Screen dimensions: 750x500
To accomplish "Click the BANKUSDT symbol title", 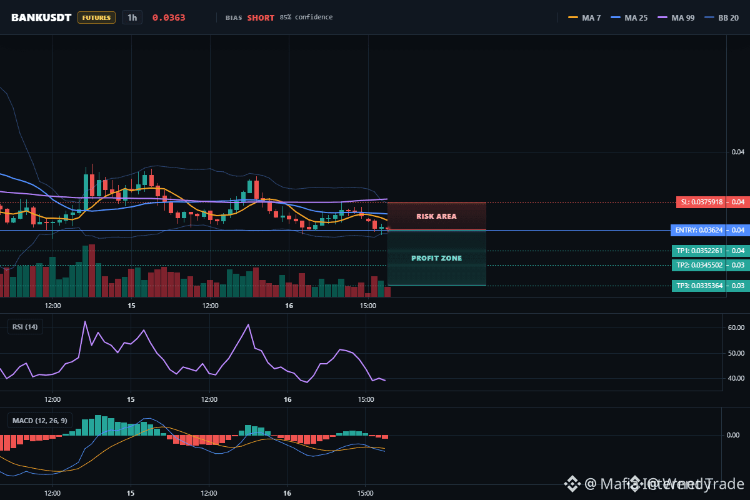I will pos(41,17).
